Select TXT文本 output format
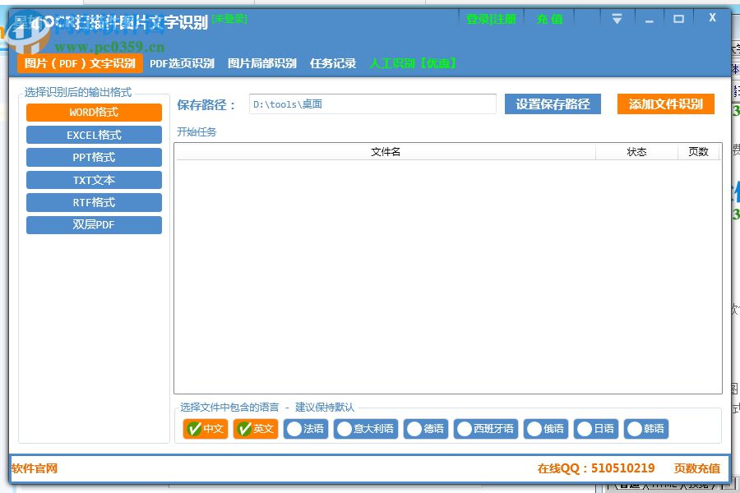The image size is (740, 493). pyautogui.click(x=94, y=180)
